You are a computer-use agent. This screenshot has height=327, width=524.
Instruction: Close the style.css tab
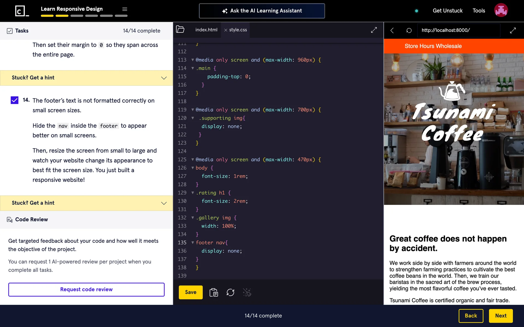click(226, 30)
